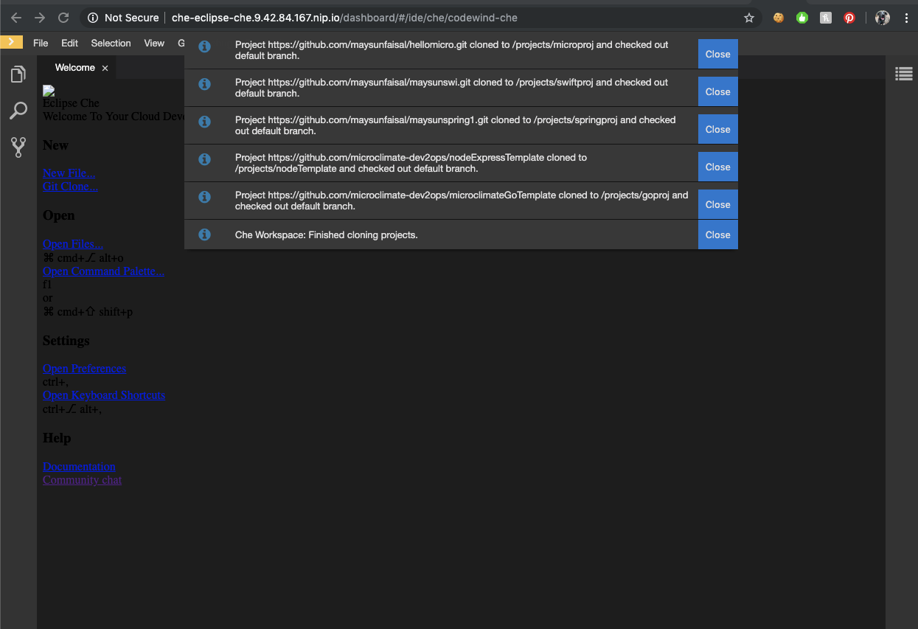Click the 'Open Preferences' link

(x=84, y=368)
